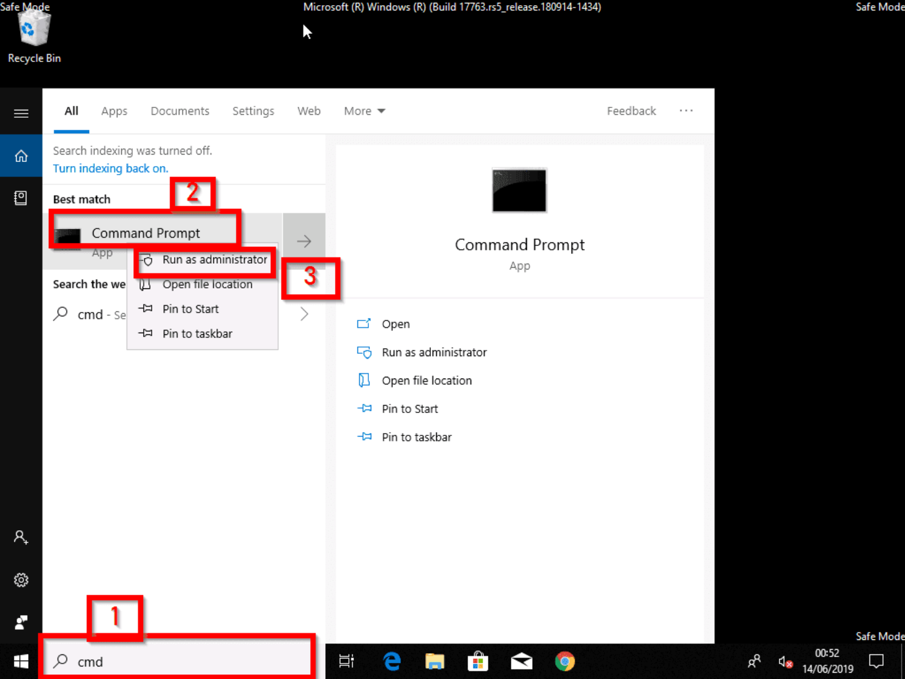Click the Turn indexing back on link
Screen dimensions: 905x679
pos(111,168)
